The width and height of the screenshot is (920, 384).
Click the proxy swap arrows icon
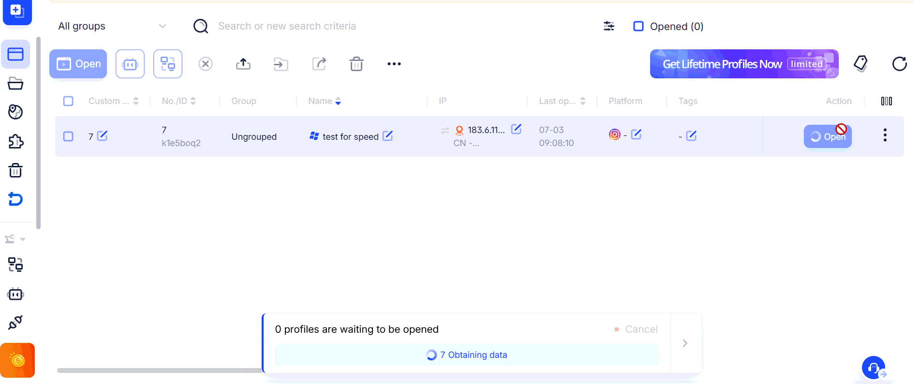(445, 130)
